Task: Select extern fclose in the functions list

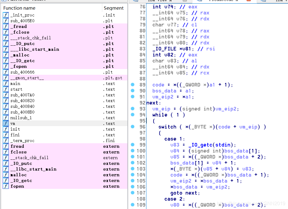Action: tap(65, 152)
